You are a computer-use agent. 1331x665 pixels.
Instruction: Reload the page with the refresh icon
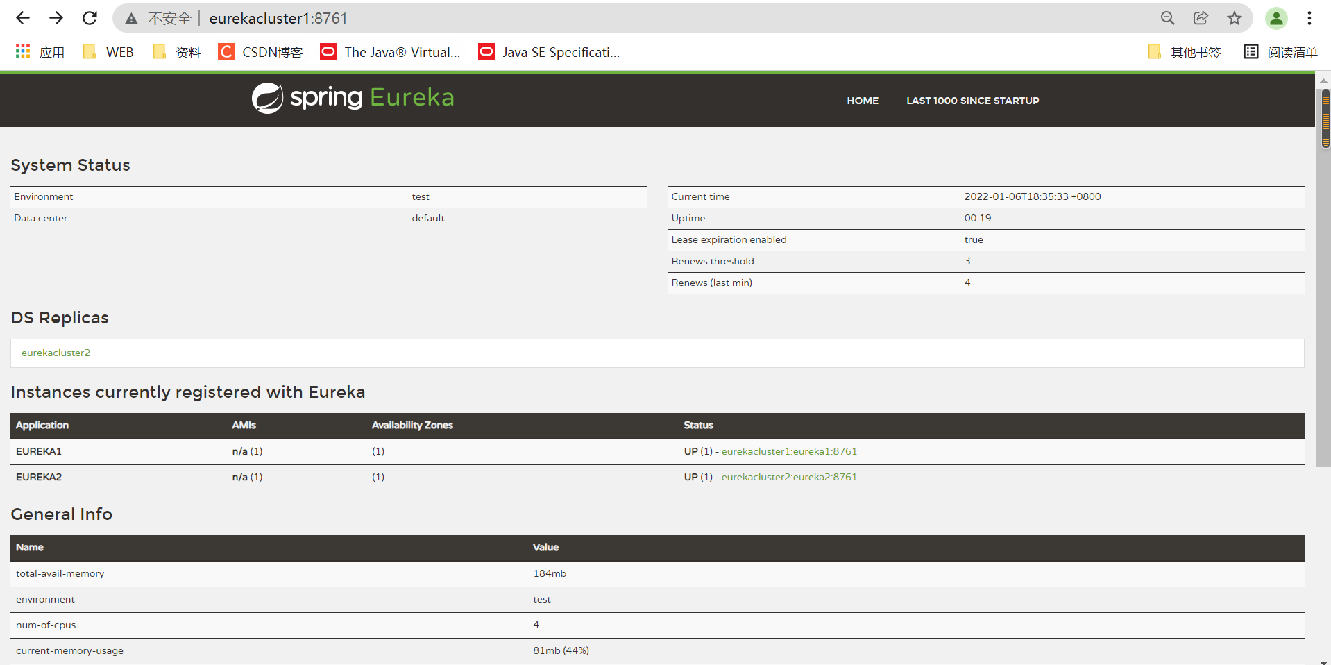90,18
